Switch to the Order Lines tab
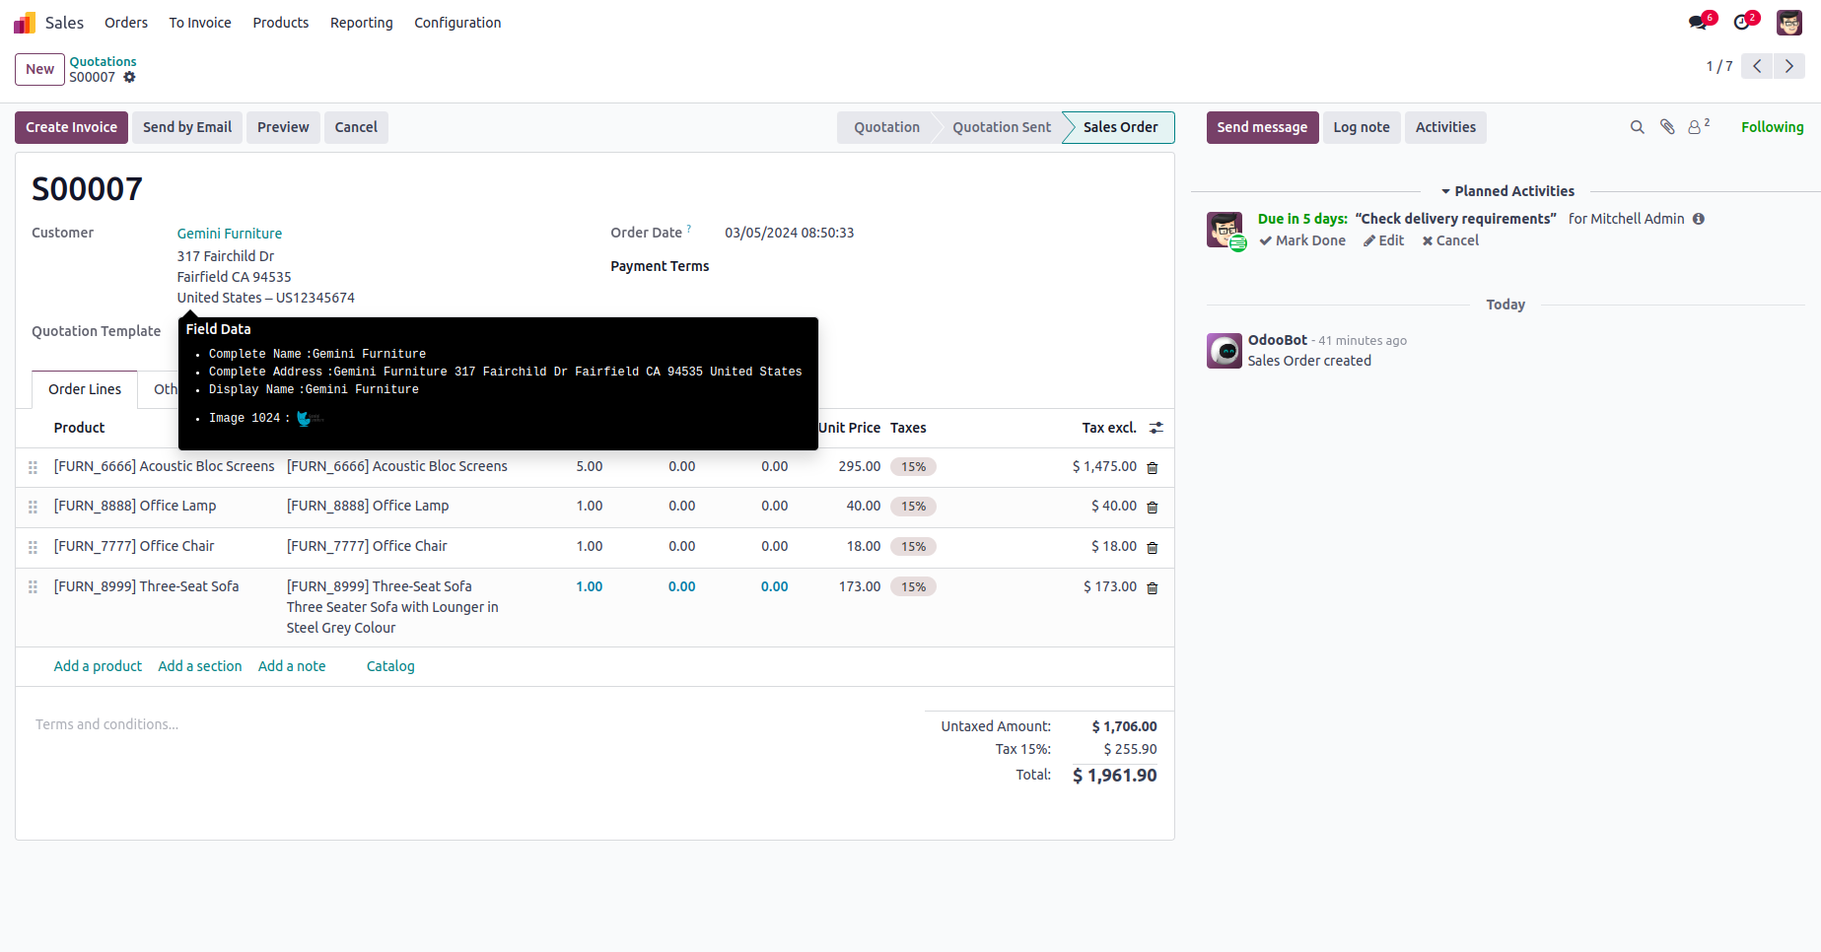1821x952 pixels. [85, 389]
